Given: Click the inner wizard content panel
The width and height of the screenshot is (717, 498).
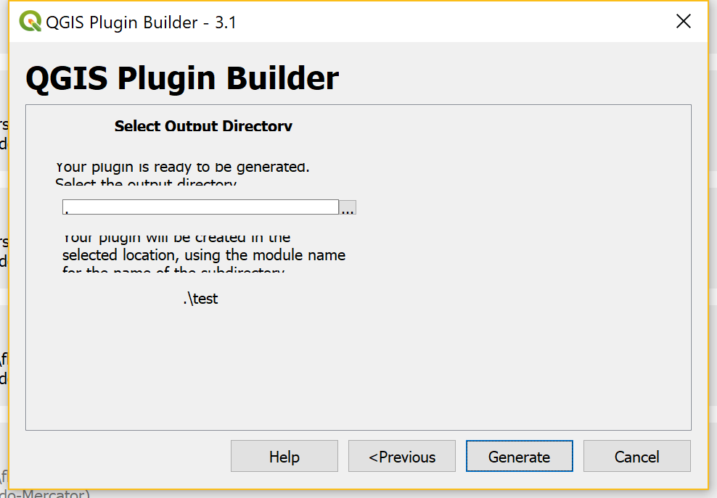Looking at the screenshot, I should pyautogui.click(x=358, y=362).
